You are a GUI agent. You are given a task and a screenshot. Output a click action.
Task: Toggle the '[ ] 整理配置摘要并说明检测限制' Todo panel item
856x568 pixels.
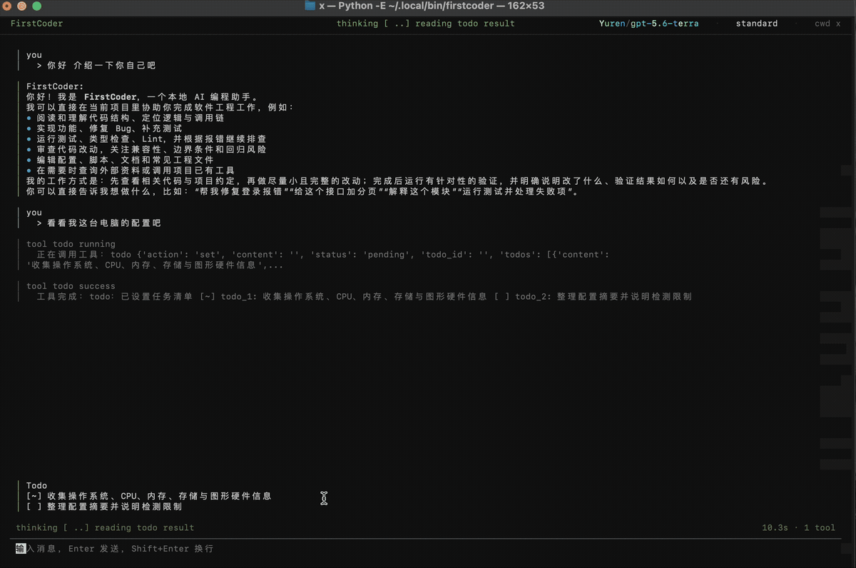click(104, 507)
